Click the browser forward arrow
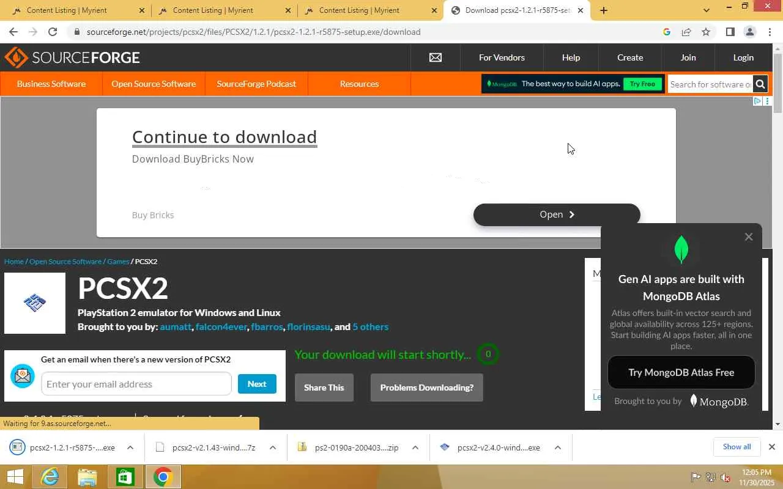Viewport: 783px width, 489px height. point(33,32)
